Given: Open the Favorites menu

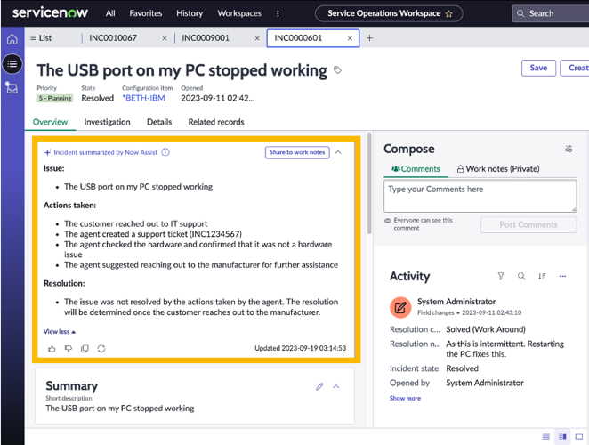Looking at the screenshot, I should (x=146, y=13).
